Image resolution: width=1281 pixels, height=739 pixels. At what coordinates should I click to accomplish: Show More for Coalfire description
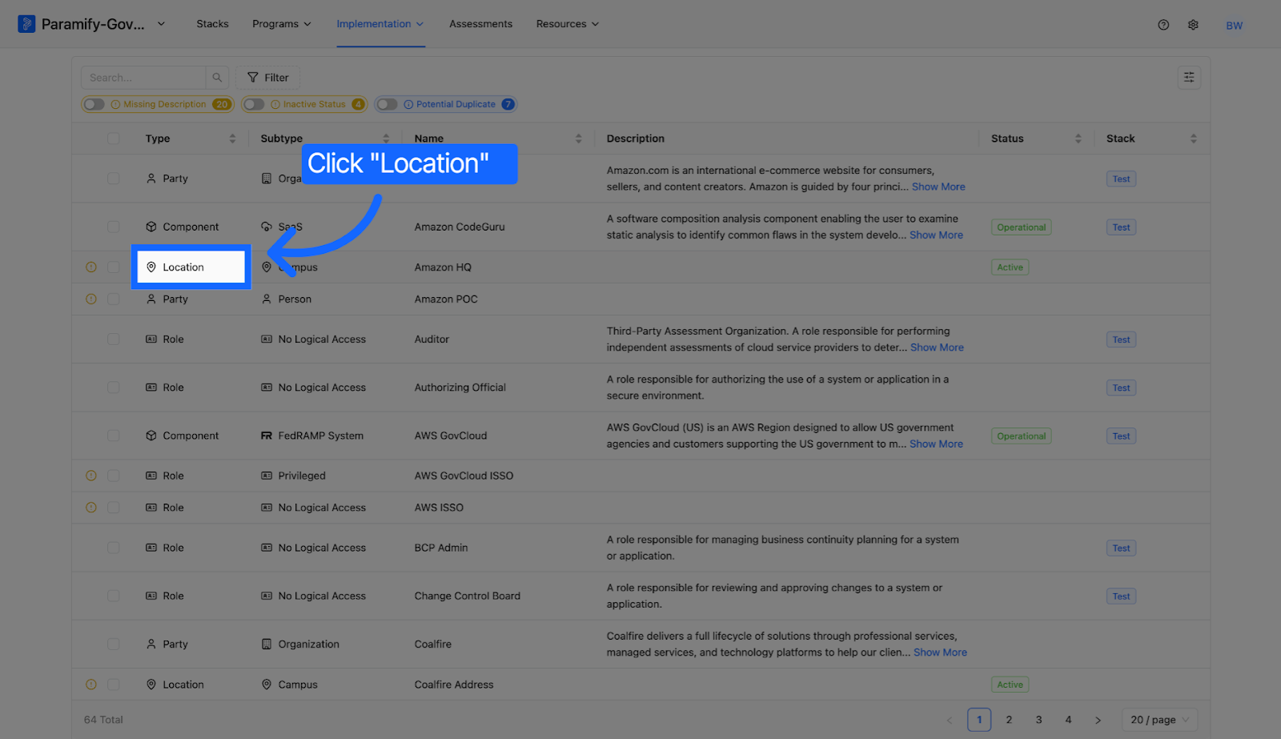[940, 653]
